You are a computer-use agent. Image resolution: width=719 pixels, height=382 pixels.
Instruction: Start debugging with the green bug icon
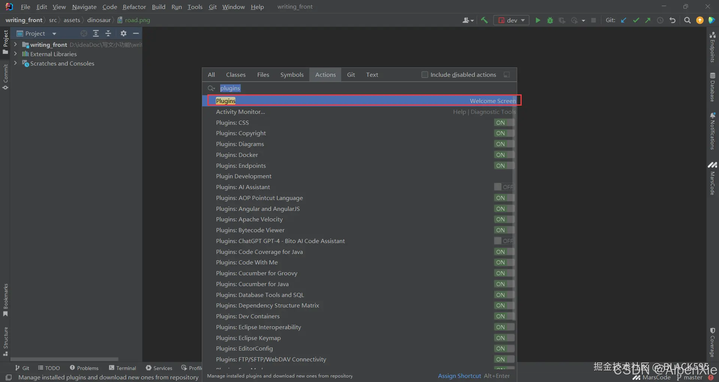click(x=550, y=20)
